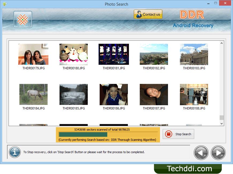
Task: Click the vertical scrollbar thumb
Action: click(221, 118)
